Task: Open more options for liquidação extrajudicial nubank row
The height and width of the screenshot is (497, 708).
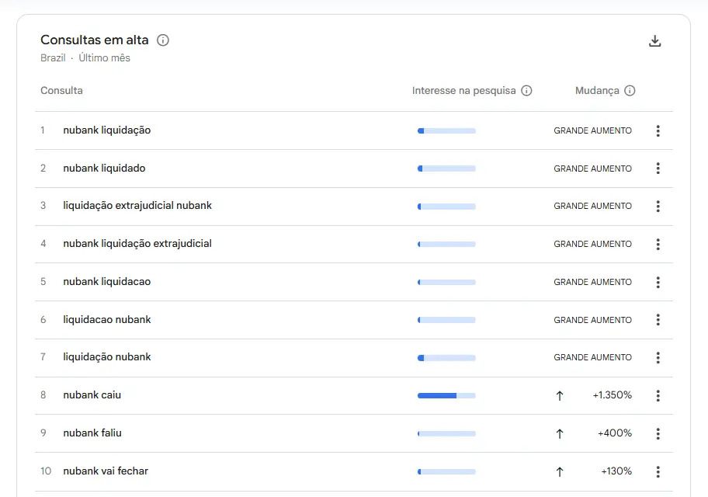Action: 658,206
